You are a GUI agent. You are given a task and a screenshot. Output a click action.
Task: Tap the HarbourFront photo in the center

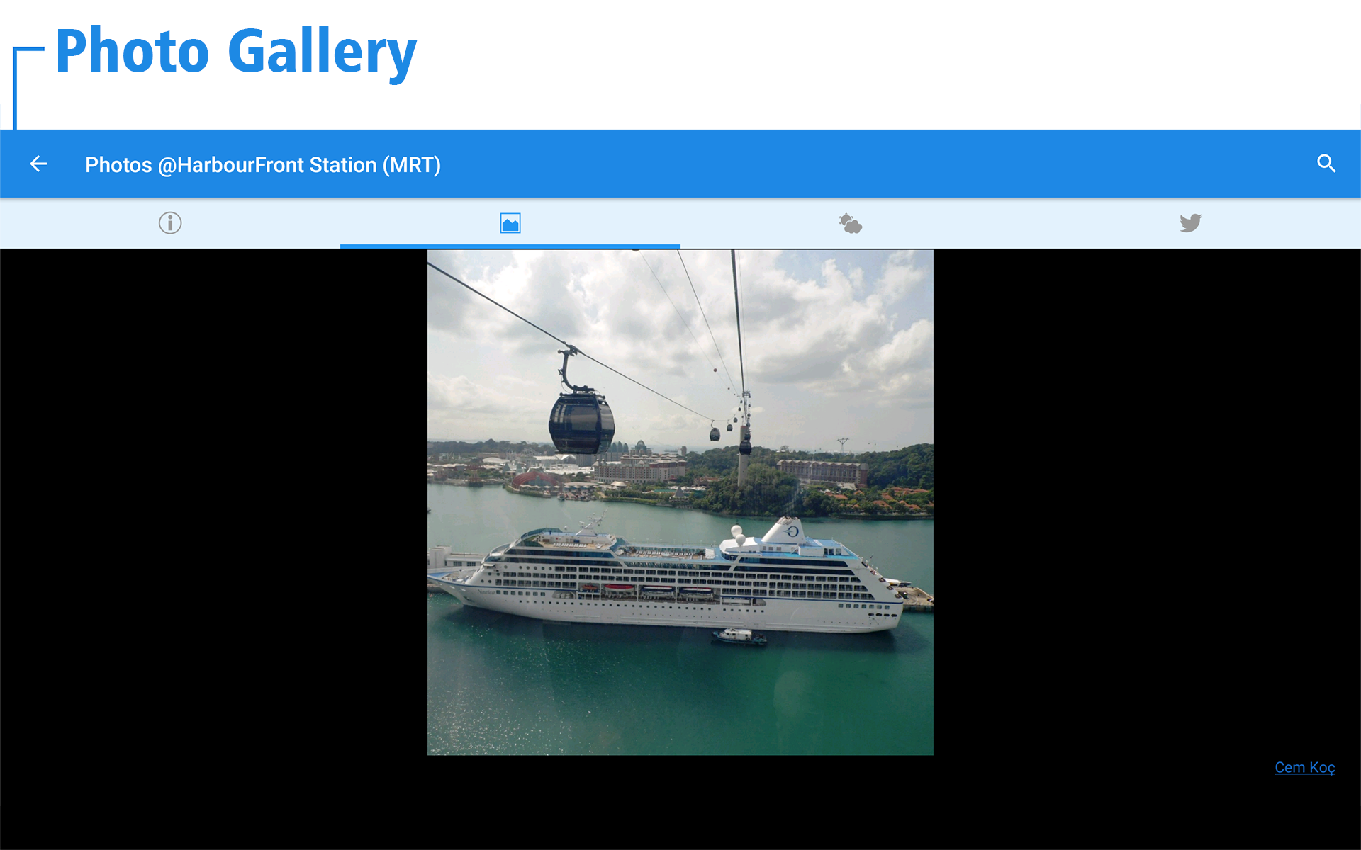tap(680, 501)
